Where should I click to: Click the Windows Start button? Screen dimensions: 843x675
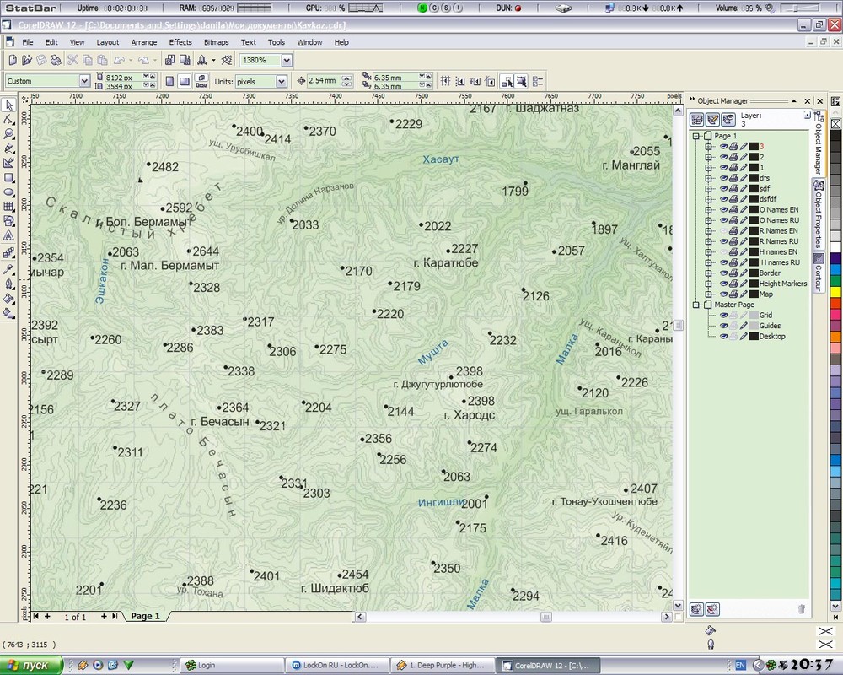(x=31, y=665)
